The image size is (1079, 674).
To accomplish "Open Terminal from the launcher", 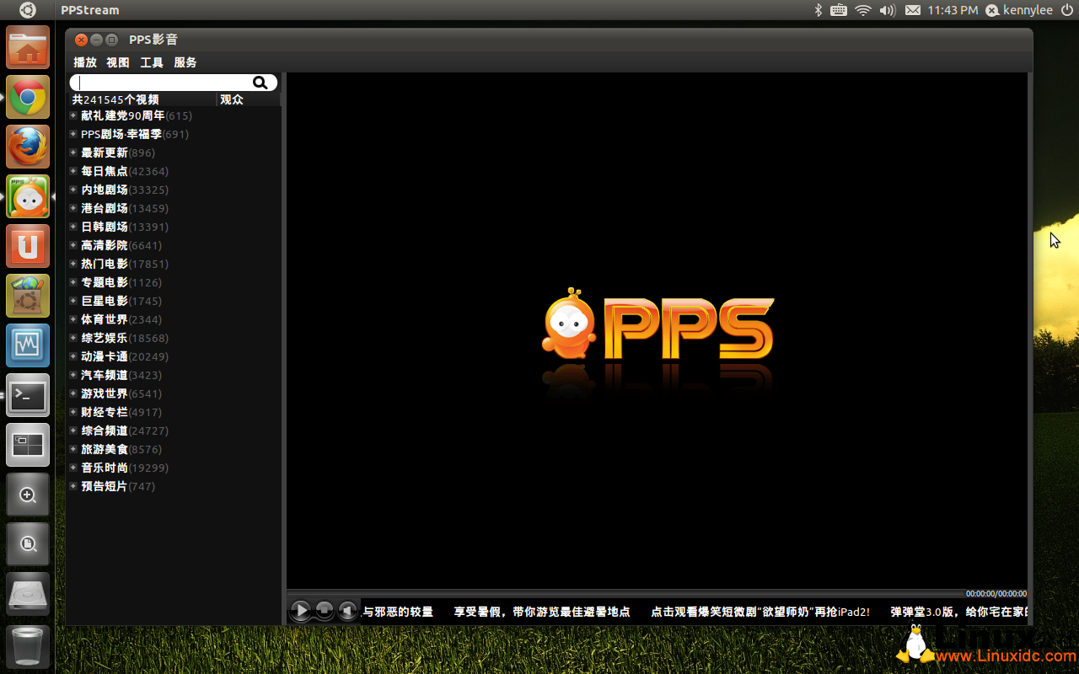I will click(x=28, y=396).
